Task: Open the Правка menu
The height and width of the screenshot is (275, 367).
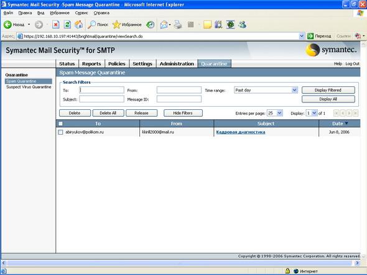Action: pyautogui.click(x=25, y=13)
